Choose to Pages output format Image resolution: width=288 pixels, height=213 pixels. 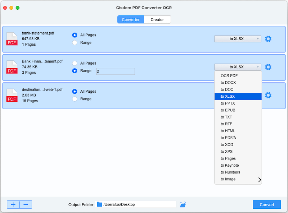coord(238,158)
